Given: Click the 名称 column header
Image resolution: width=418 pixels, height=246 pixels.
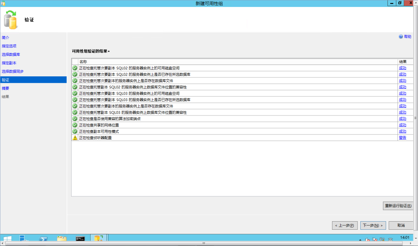Looking at the screenshot, I should 238,62.
